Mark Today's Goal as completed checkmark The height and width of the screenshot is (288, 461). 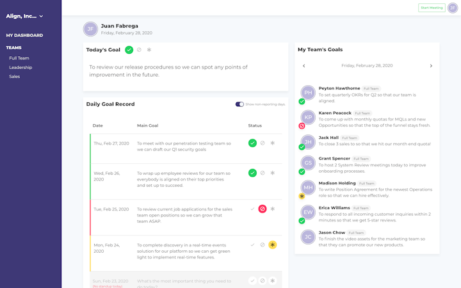point(129,50)
